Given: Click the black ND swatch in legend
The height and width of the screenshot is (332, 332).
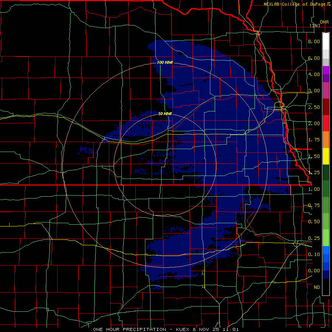Looking at the screenshot, I should click(326, 287).
